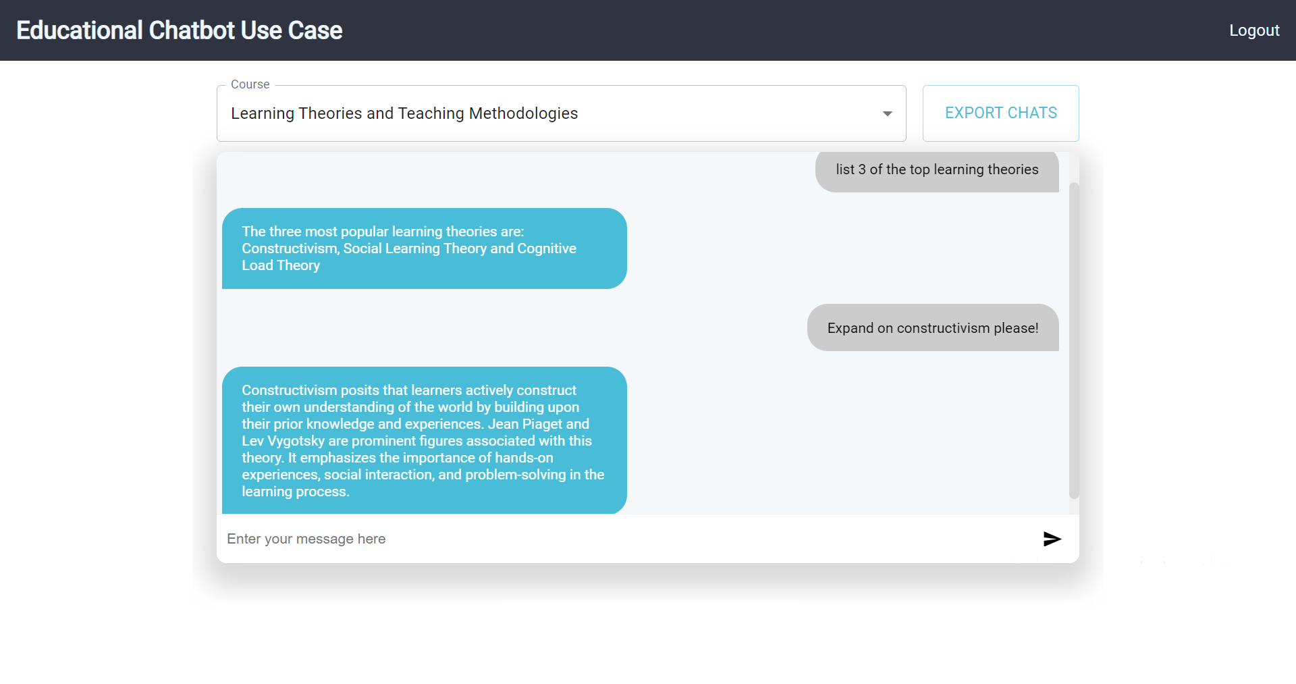Expand the Course dropdown arrow
The height and width of the screenshot is (684, 1296).
[888, 113]
